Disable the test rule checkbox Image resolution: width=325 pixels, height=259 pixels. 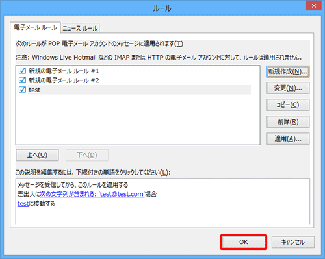[22, 90]
